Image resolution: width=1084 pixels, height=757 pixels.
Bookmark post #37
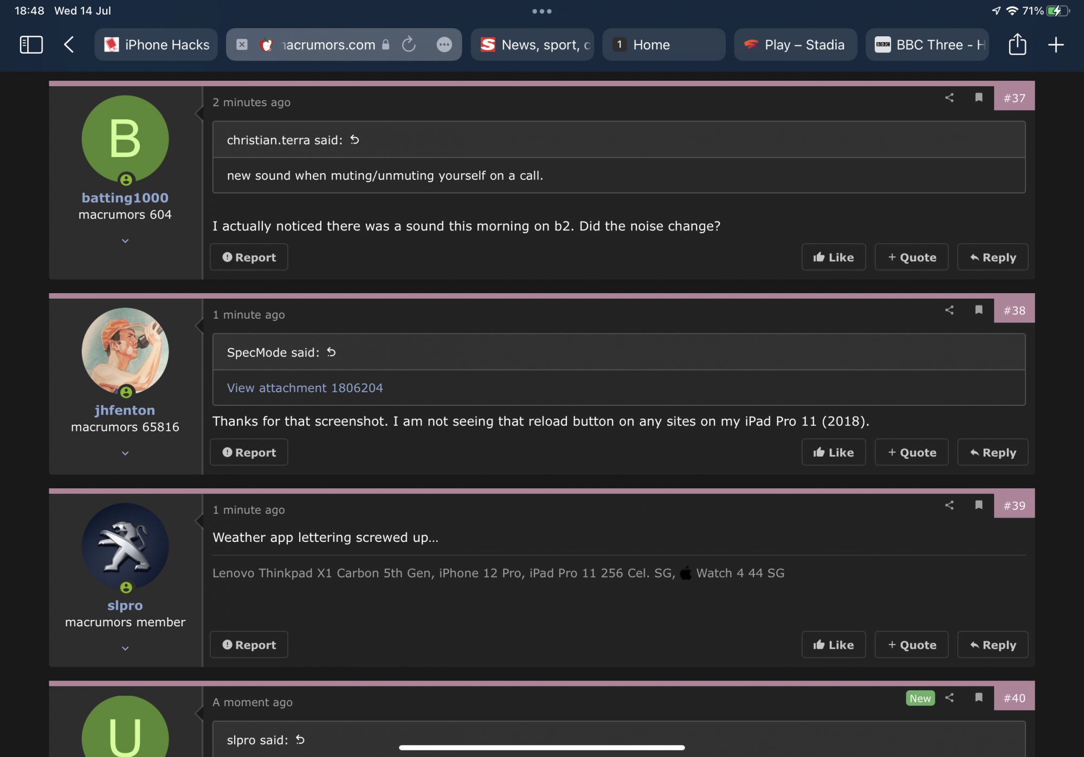pos(978,98)
